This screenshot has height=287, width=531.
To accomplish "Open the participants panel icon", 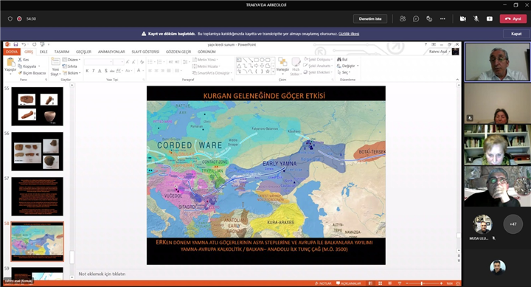I will point(403,19).
